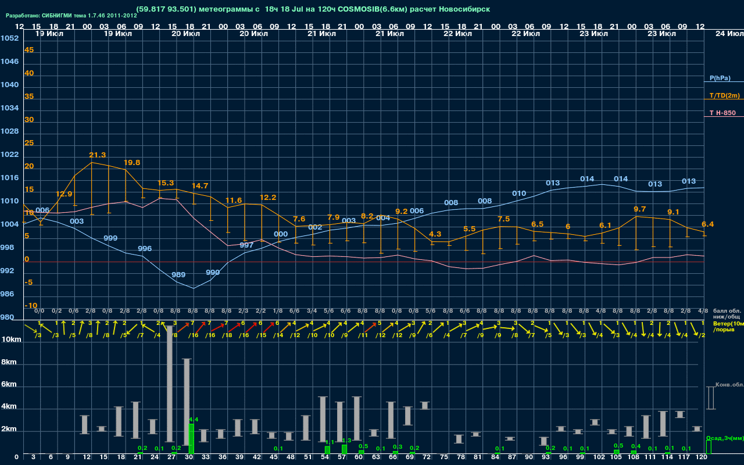Click the 11.6 temperature label
This screenshot has width=744, height=465.
pyautogui.click(x=234, y=201)
